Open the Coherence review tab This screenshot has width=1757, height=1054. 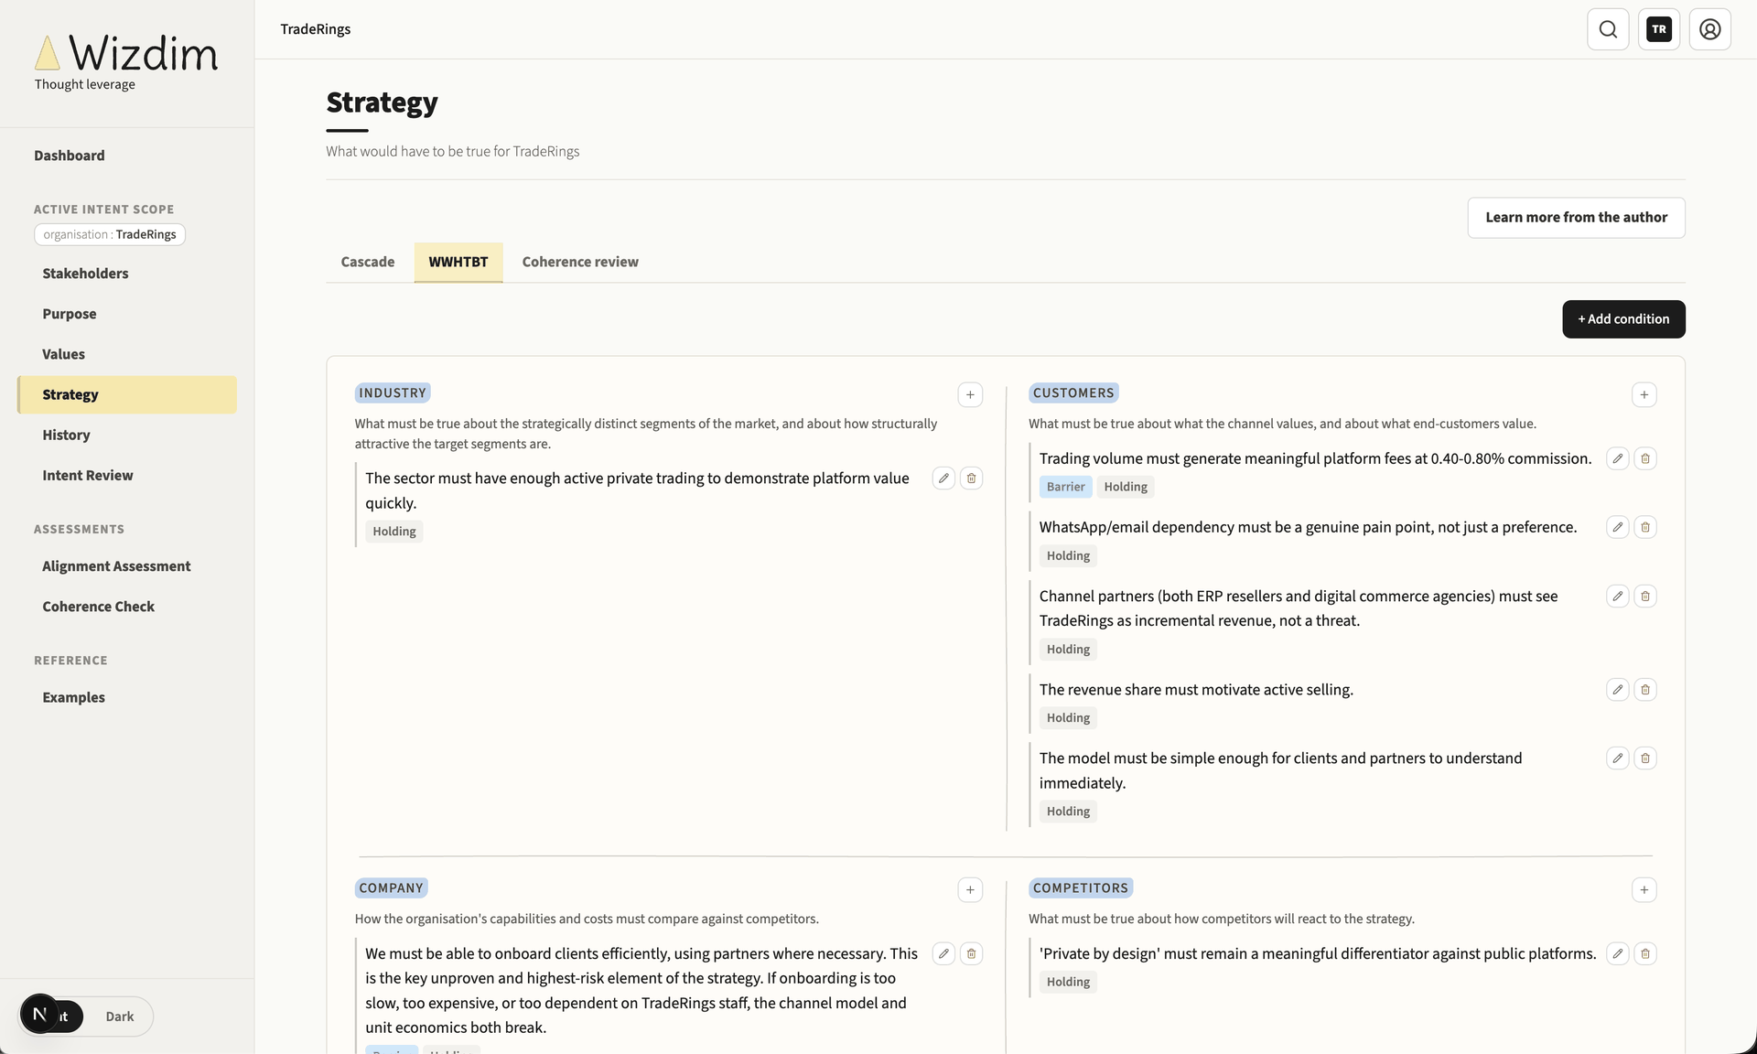point(580,262)
